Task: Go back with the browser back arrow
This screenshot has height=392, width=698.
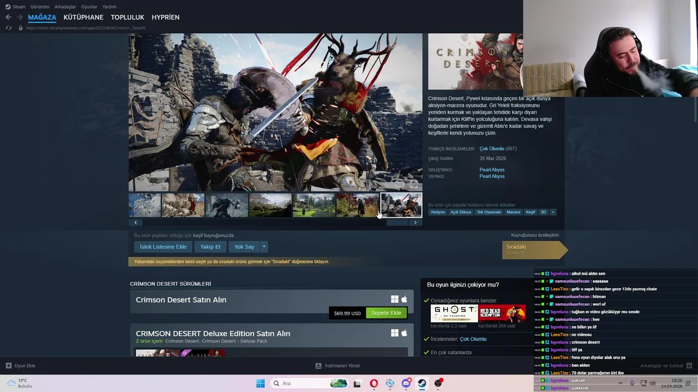Action: [x=8, y=17]
